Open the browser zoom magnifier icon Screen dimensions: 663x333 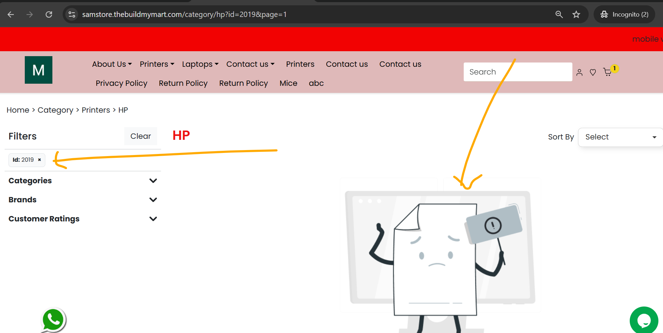click(x=559, y=14)
